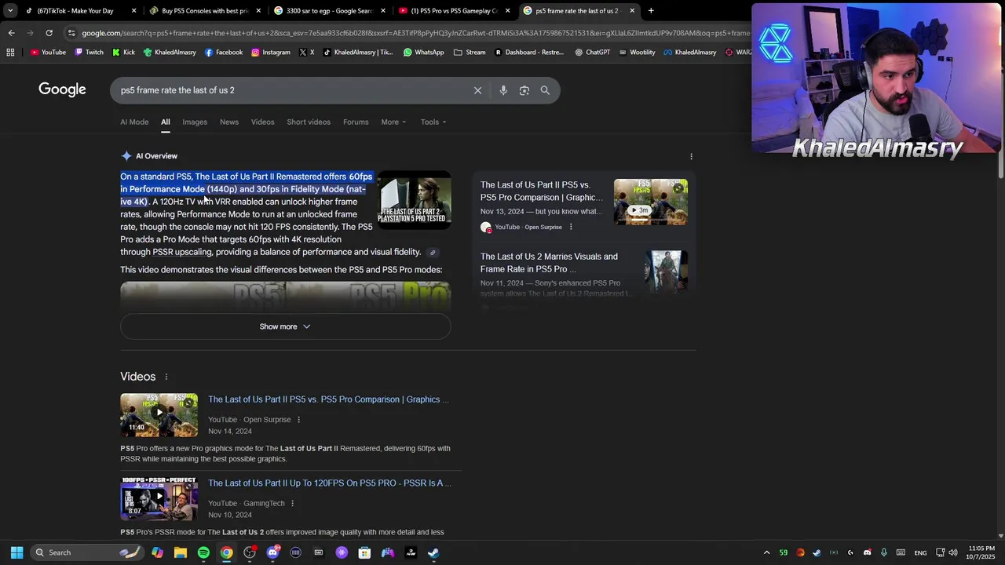
Task: Close the TikTok browser tab
Action: (x=133, y=11)
